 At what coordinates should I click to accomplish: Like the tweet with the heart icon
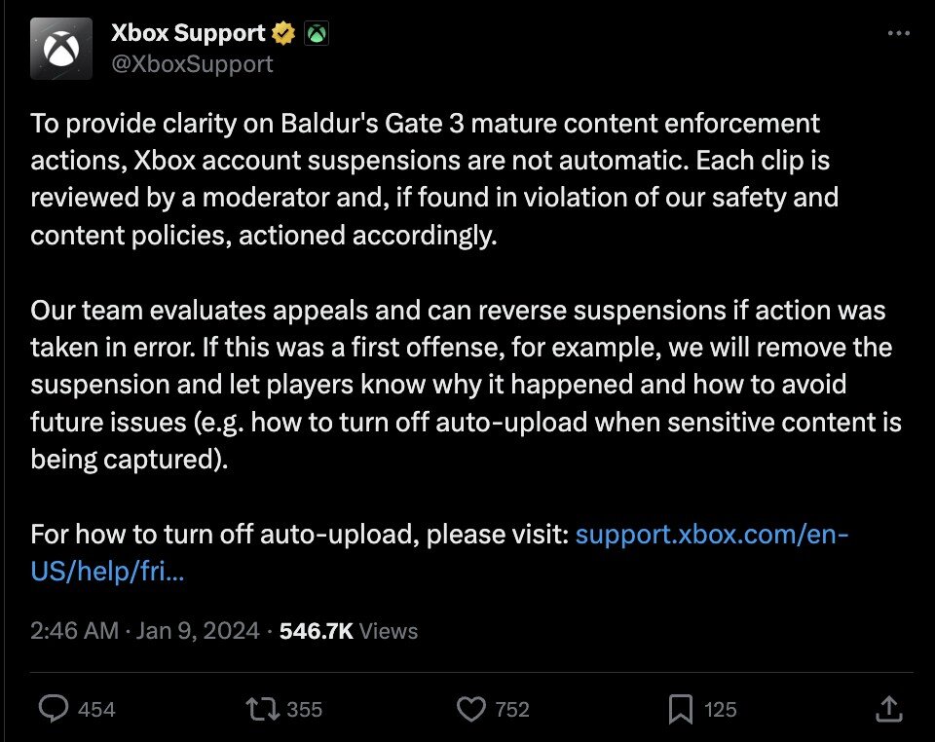point(471,709)
